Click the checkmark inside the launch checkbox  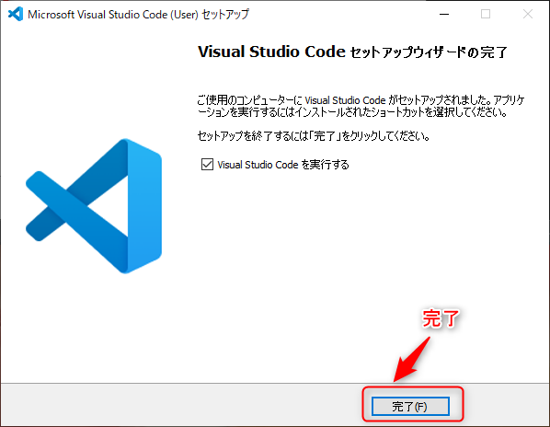pos(207,164)
